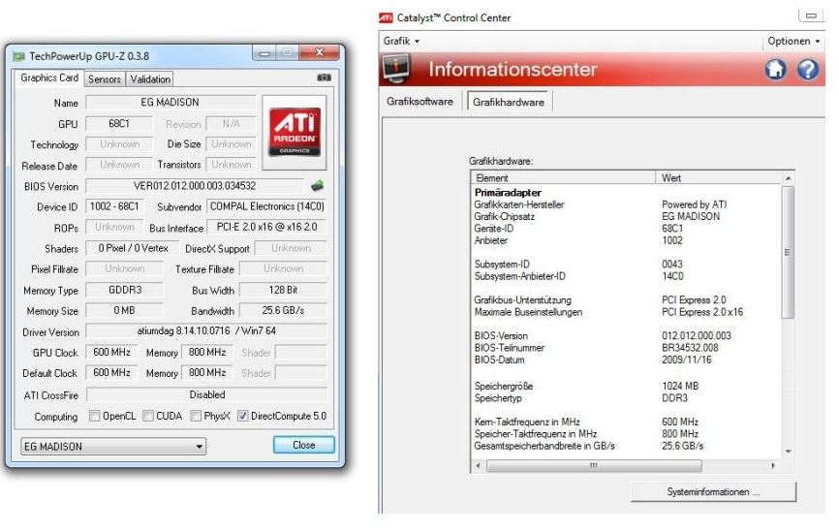Click the vertical scrollbar thumb in hardware list
The height and width of the screenshot is (532, 839).
[788, 252]
